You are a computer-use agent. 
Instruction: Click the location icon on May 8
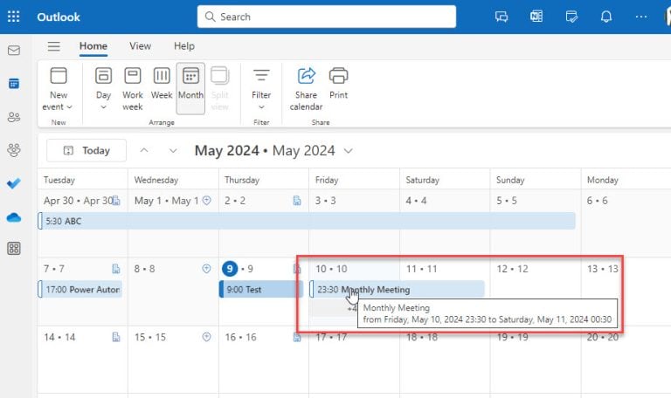[206, 269]
